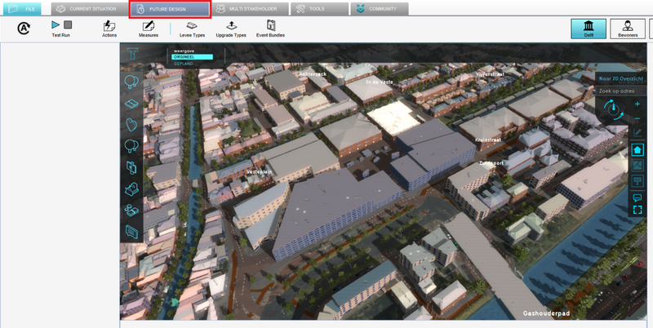Click the home view icon on map
This screenshot has height=328, width=653.
pyautogui.click(x=637, y=149)
